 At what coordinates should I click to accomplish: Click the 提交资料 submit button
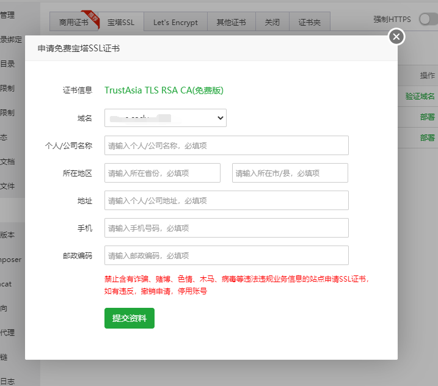(x=130, y=318)
